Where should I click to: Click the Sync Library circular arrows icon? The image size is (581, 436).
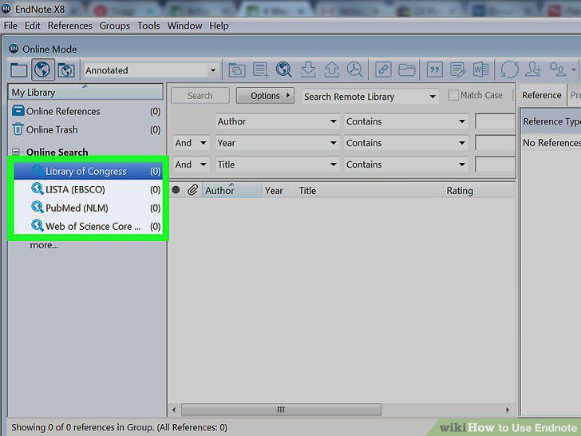coord(509,69)
